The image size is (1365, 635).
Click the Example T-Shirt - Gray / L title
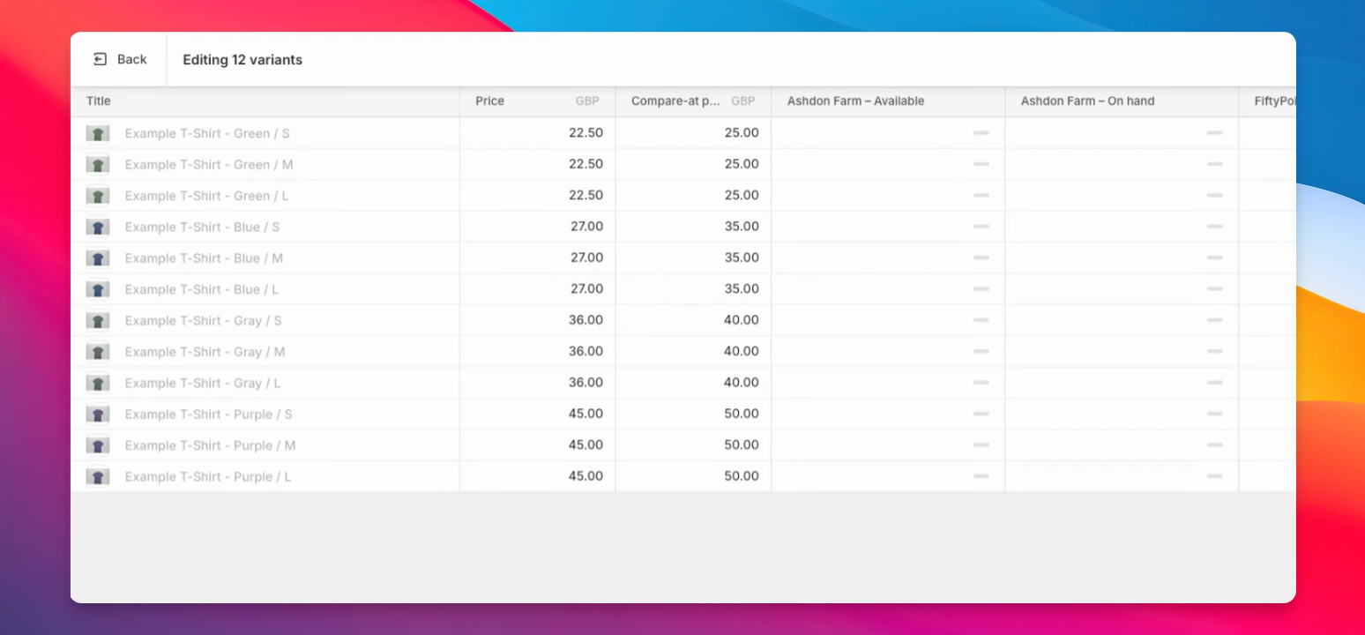click(203, 383)
